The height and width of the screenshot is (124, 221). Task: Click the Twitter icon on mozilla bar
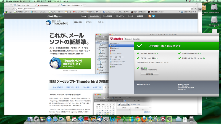click(153, 16)
